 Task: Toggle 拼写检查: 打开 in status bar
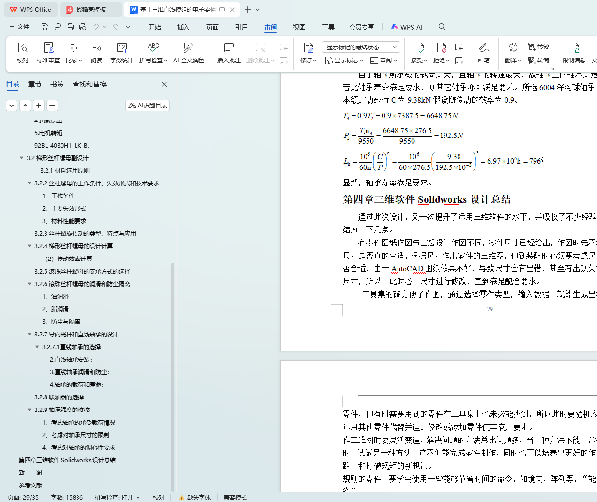tap(117, 497)
